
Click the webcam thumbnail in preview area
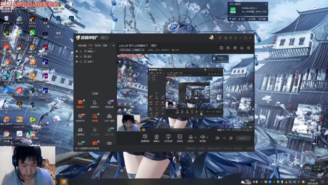point(129,123)
